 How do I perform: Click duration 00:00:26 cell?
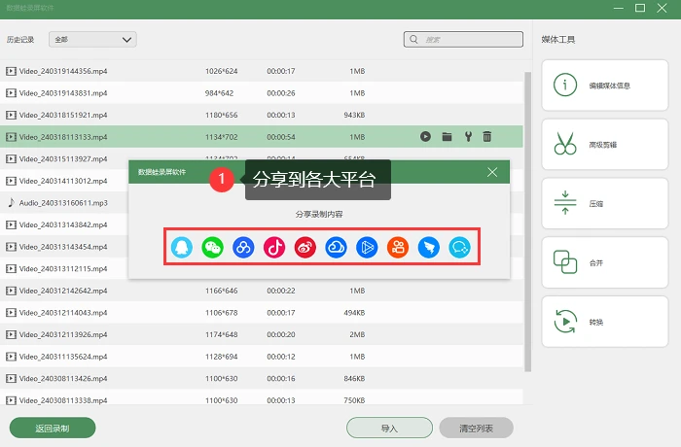[x=281, y=93]
